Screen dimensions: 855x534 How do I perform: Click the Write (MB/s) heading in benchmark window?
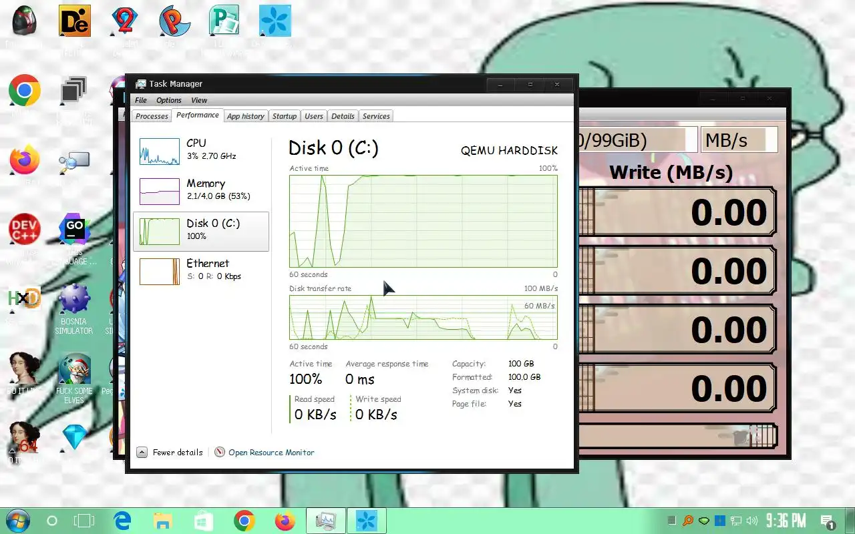671,172
